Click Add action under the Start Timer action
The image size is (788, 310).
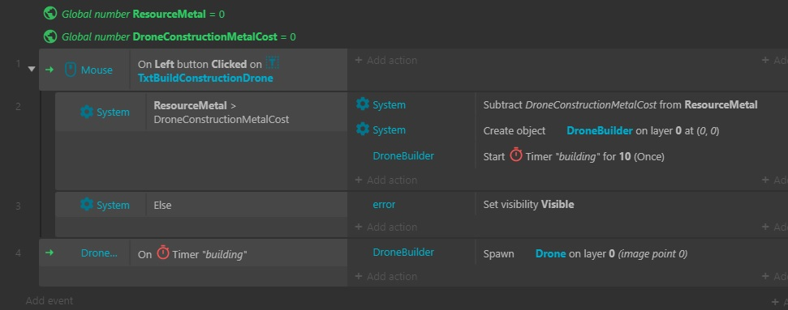click(x=386, y=180)
